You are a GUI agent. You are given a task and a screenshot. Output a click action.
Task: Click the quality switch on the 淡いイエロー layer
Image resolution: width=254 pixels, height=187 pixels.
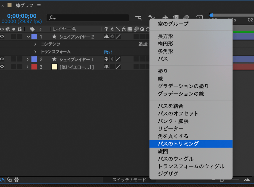[x=118, y=67]
